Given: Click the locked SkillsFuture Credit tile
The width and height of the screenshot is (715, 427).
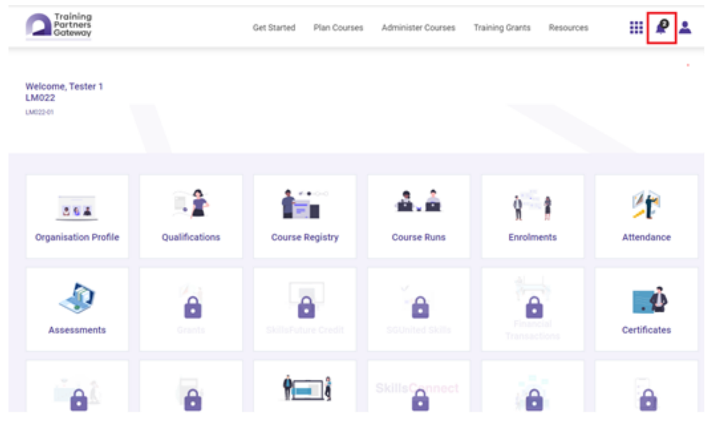Looking at the screenshot, I should click(305, 309).
